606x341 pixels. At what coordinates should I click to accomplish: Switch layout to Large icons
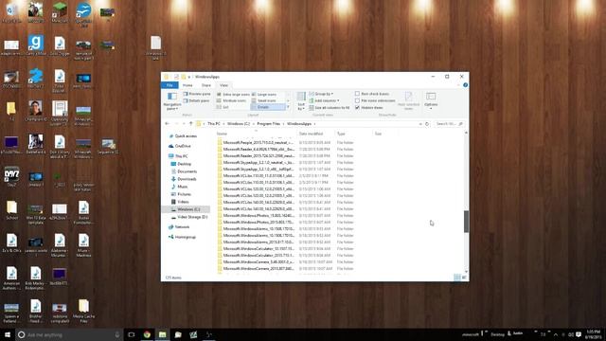point(264,95)
